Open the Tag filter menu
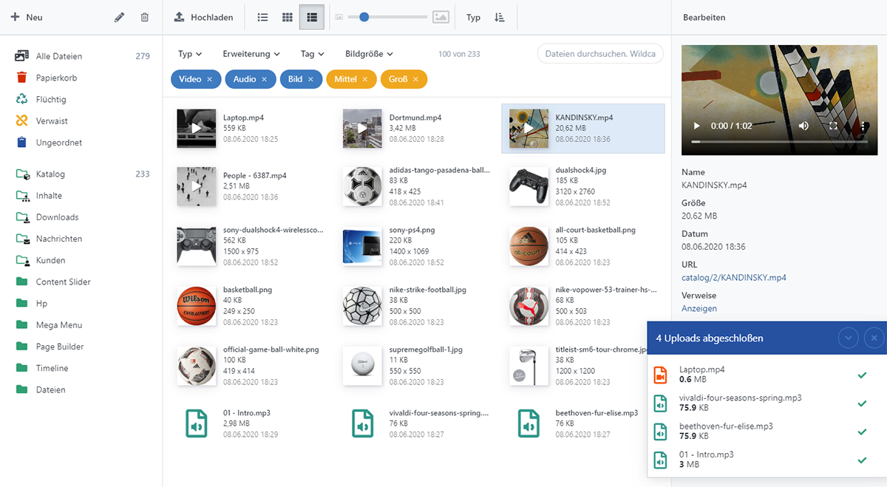 coord(310,53)
